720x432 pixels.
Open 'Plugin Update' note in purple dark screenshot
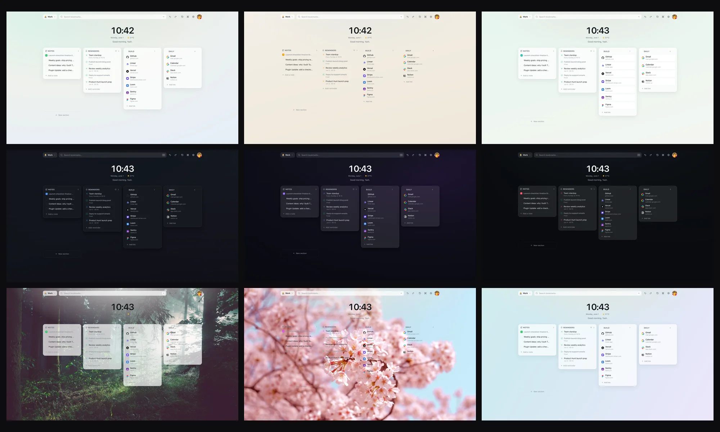click(x=299, y=208)
